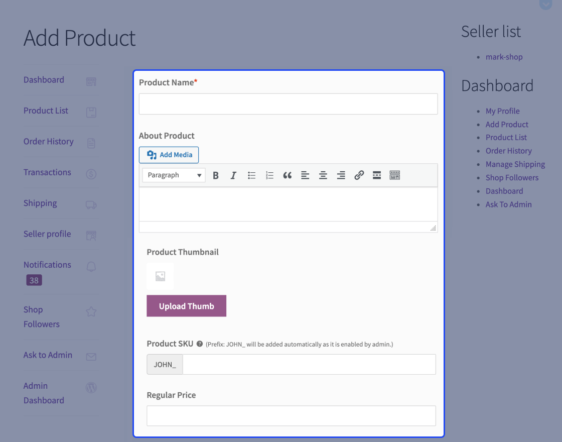Apply blockquote formatting

(287, 175)
